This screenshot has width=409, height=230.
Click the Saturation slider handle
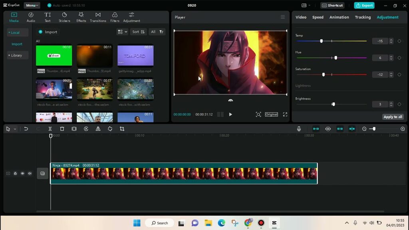click(324, 75)
